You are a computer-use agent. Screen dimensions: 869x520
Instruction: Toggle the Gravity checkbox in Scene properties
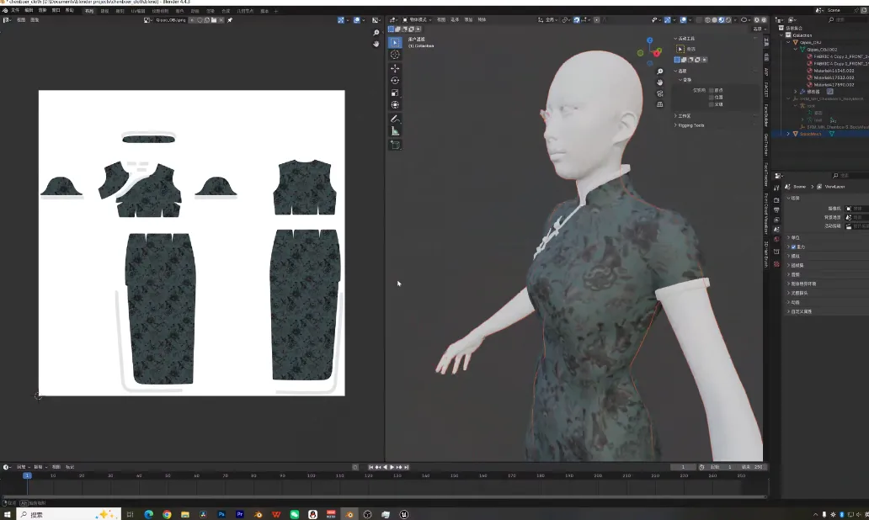793,247
